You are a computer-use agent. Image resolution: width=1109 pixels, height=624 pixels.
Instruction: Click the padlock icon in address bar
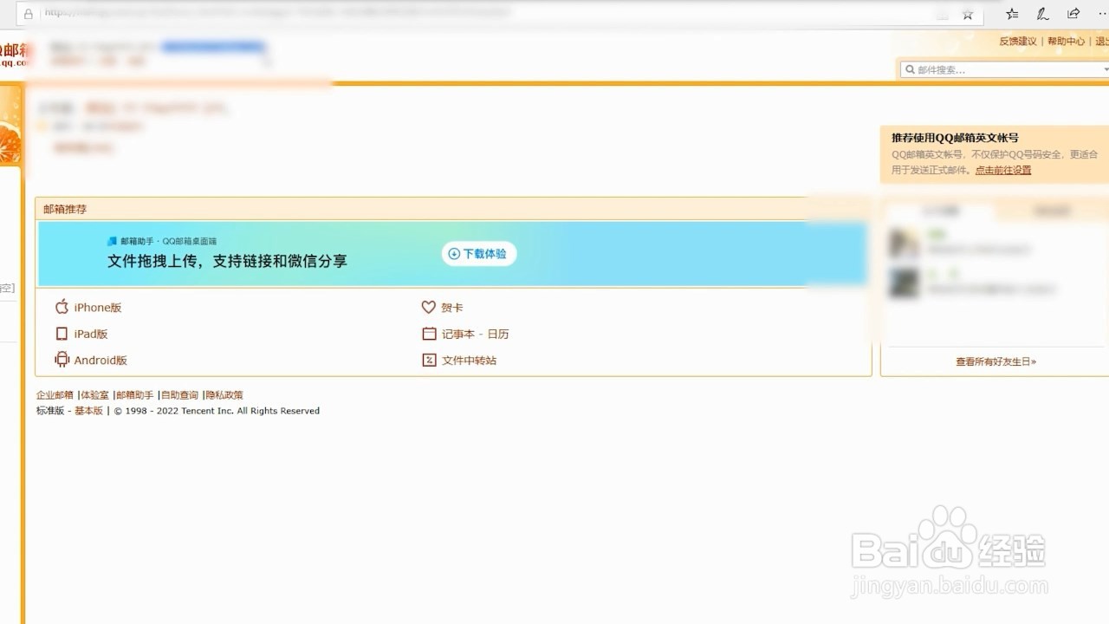point(29,14)
